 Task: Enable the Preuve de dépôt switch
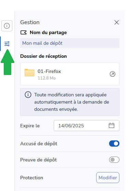click(x=114, y=160)
